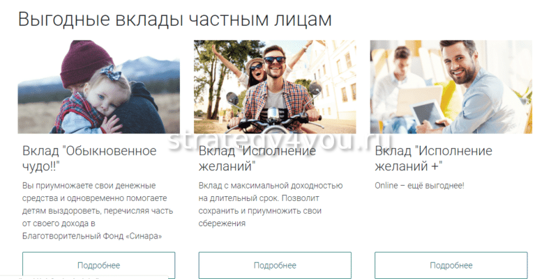Select the "Вклад Исполнение желаний" heading

pos(257,159)
